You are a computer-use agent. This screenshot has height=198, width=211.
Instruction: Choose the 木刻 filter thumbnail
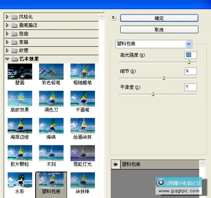tap(51, 153)
